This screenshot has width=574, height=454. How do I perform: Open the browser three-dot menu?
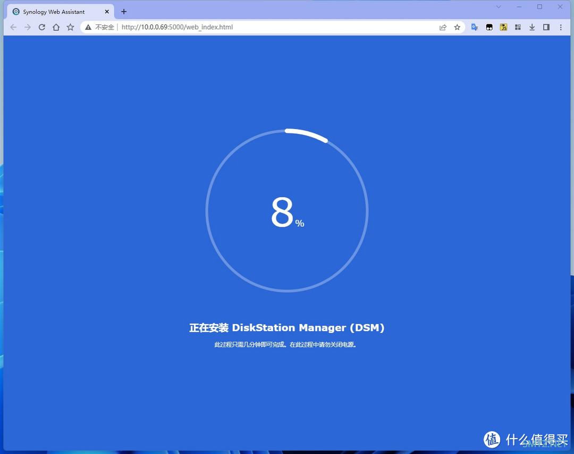click(561, 27)
